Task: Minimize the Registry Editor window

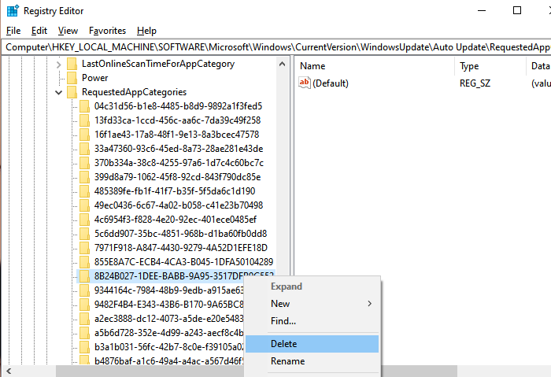Action: 482,10
